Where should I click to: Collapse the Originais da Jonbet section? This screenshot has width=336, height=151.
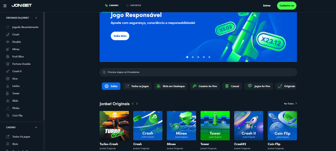(36, 18)
